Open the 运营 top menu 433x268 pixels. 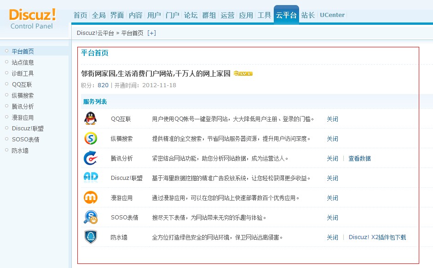(228, 15)
